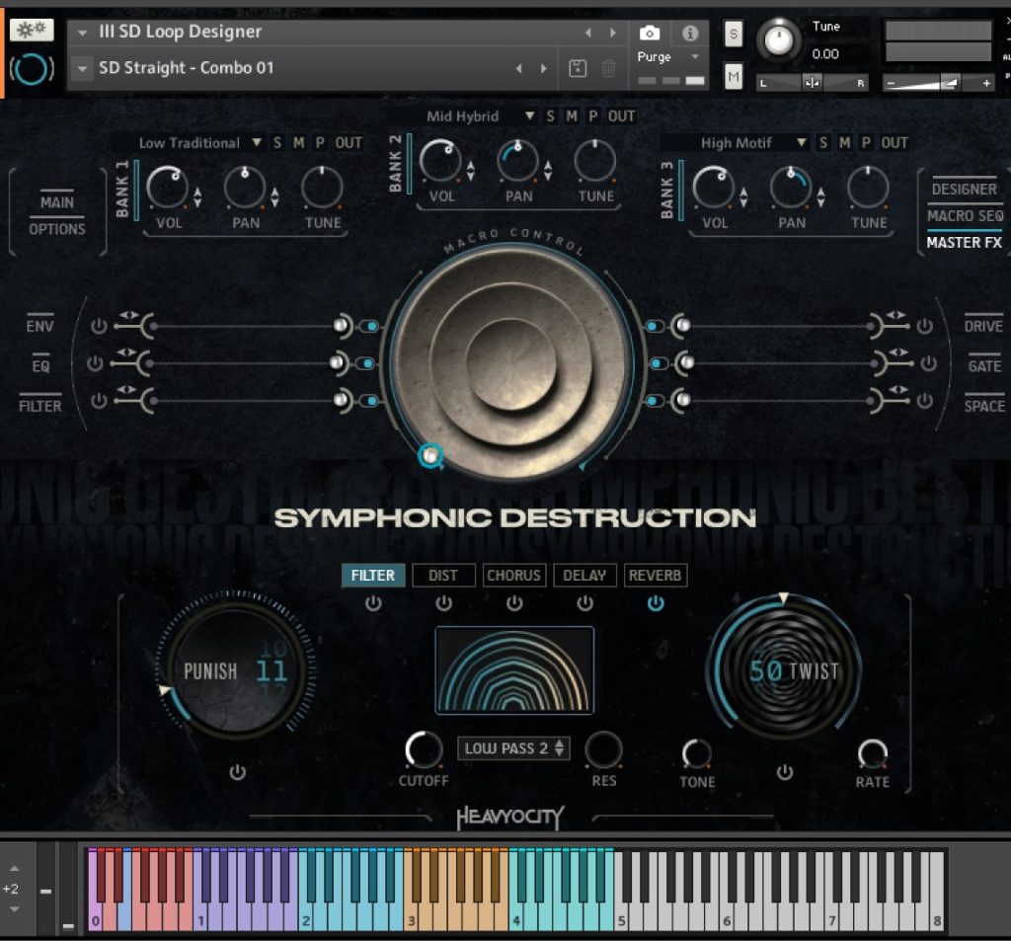The height and width of the screenshot is (941, 1011).
Task: Click the DESIGNER button
Action: click(965, 189)
